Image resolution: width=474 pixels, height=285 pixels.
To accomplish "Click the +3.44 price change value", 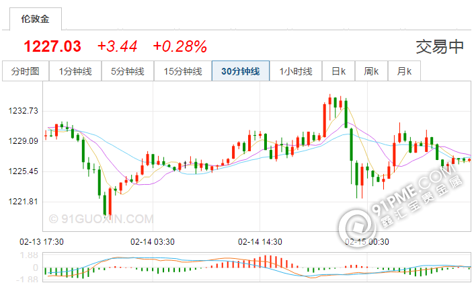I will click(x=117, y=46).
